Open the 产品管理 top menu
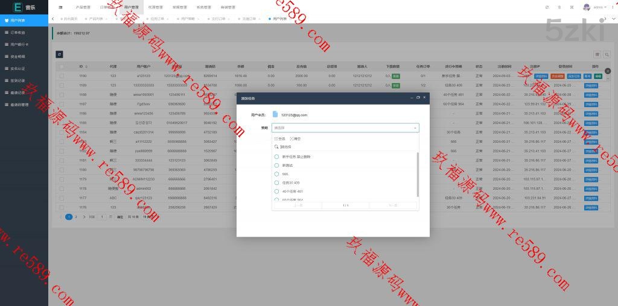 (x=83, y=7)
